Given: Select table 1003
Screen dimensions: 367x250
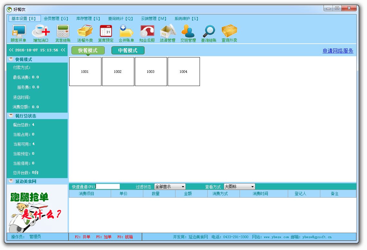Looking at the screenshot, I should click(151, 72).
